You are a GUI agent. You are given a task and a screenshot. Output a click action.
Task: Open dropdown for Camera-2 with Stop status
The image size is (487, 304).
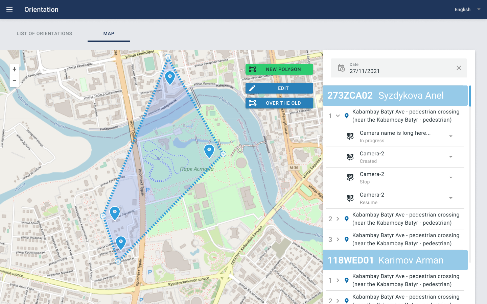click(x=450, y=178)
